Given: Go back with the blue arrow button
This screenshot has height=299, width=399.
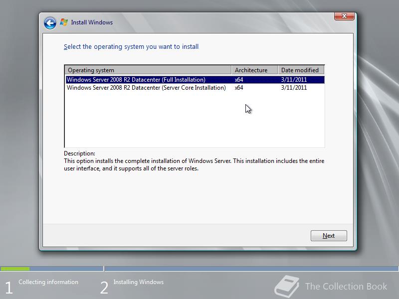Looking at the screenshot, I should pos(50,23).
